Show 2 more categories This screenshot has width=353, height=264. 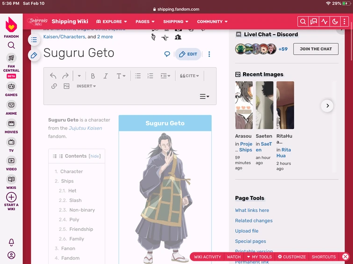(x=105, y=37)
